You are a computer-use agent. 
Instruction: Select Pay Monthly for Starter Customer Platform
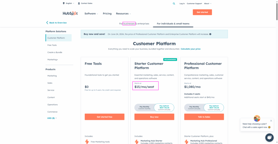[145, 107]
